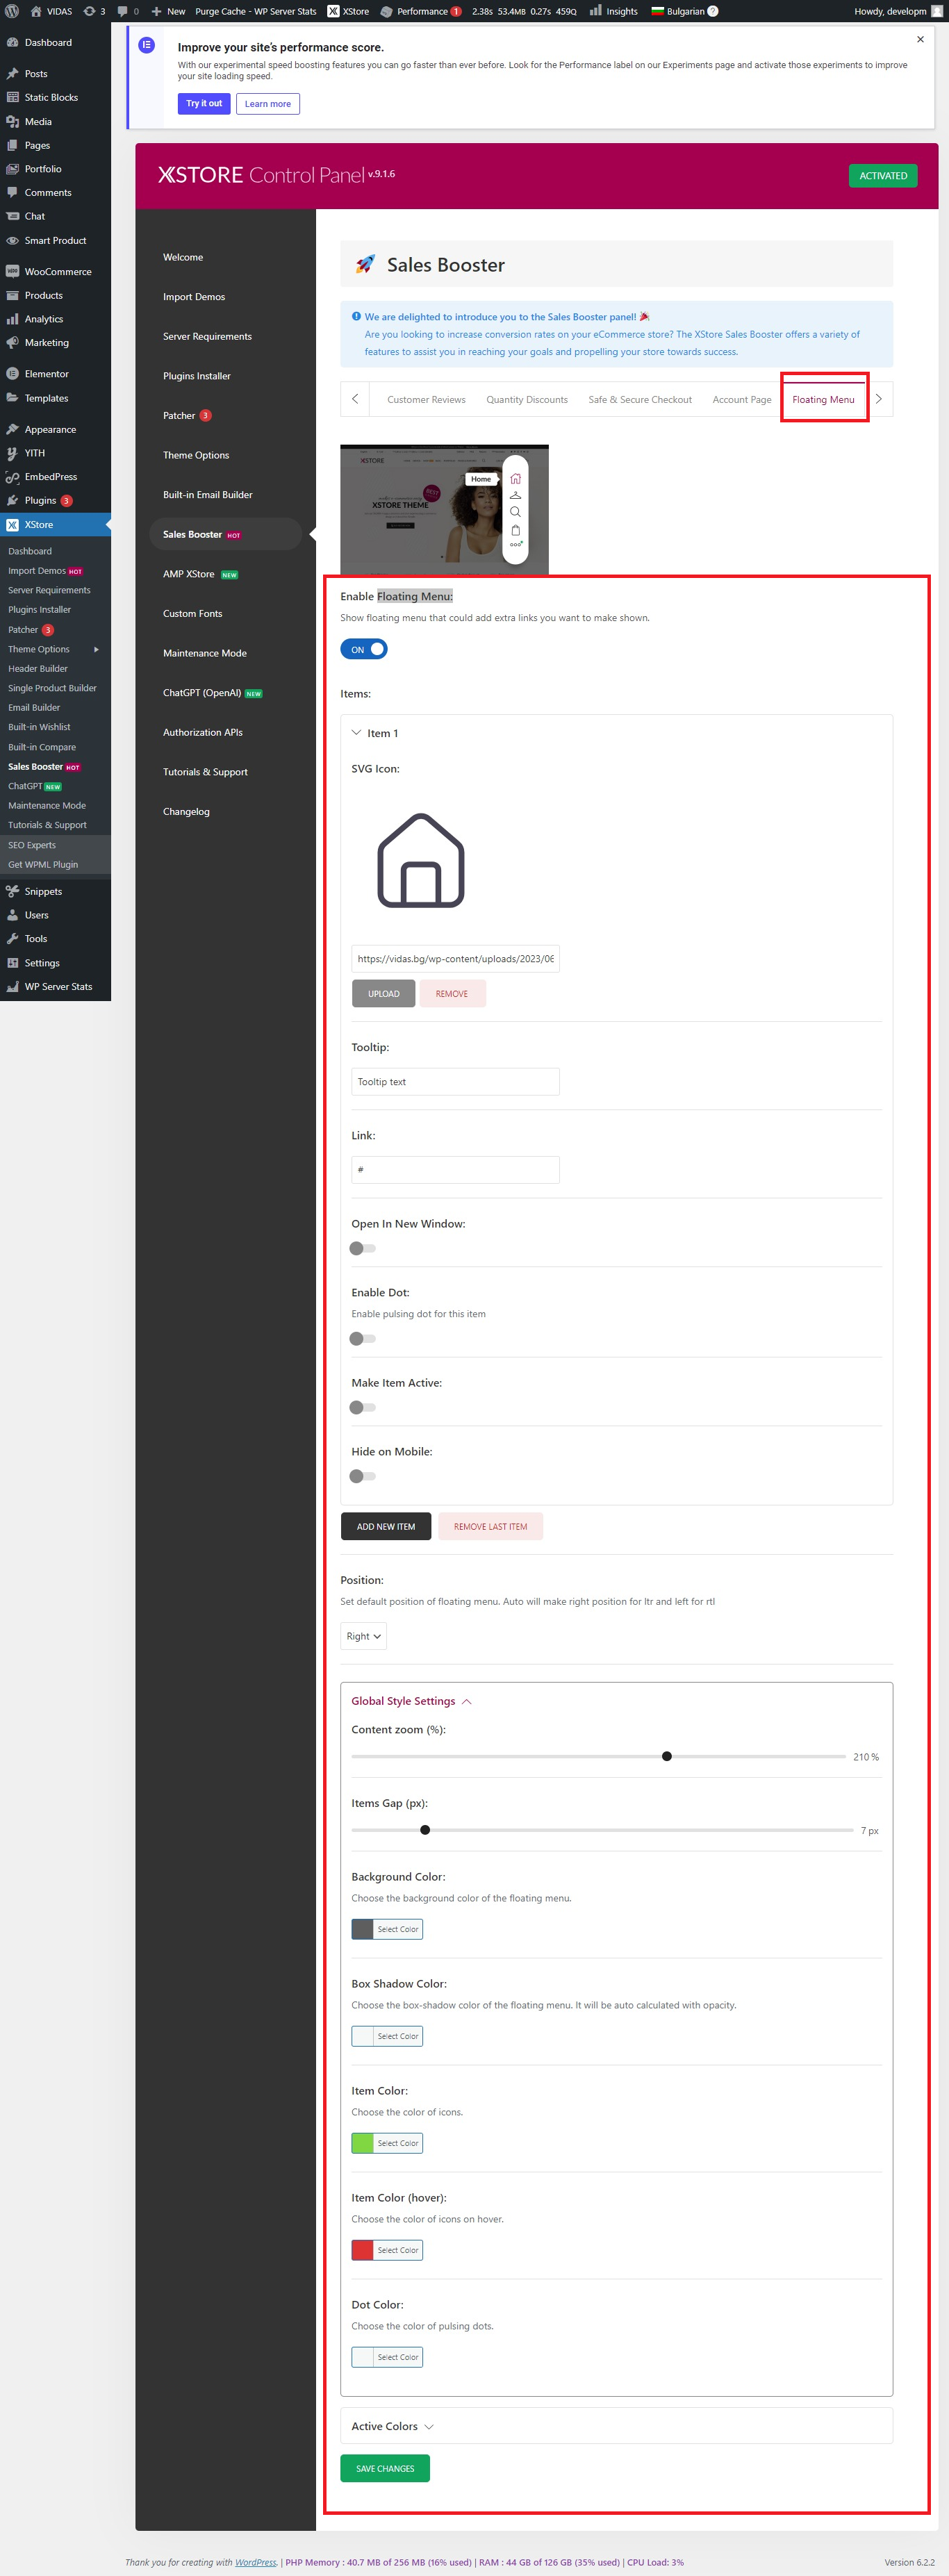The height and width of the screenshot is (2576, 949).
Task: Open the Position dropdown set to Right
Action: 363,1636
